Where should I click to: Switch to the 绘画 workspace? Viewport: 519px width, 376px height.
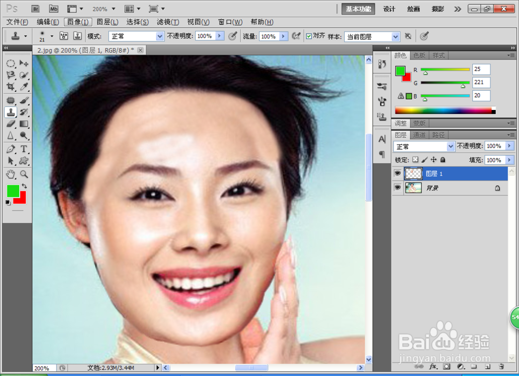pos(413,9)
